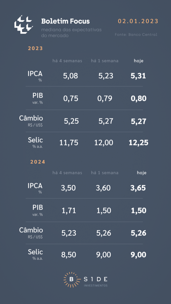This screenshot has width=171, height=304.
Task: Click 2023 PIB value 0,75
Action: [71, 99]
